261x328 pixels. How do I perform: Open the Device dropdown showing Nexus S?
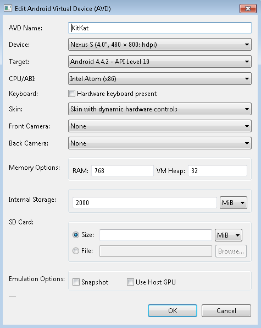coord(160,45)
